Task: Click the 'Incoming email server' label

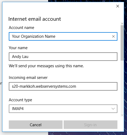Action: [28, 78]
